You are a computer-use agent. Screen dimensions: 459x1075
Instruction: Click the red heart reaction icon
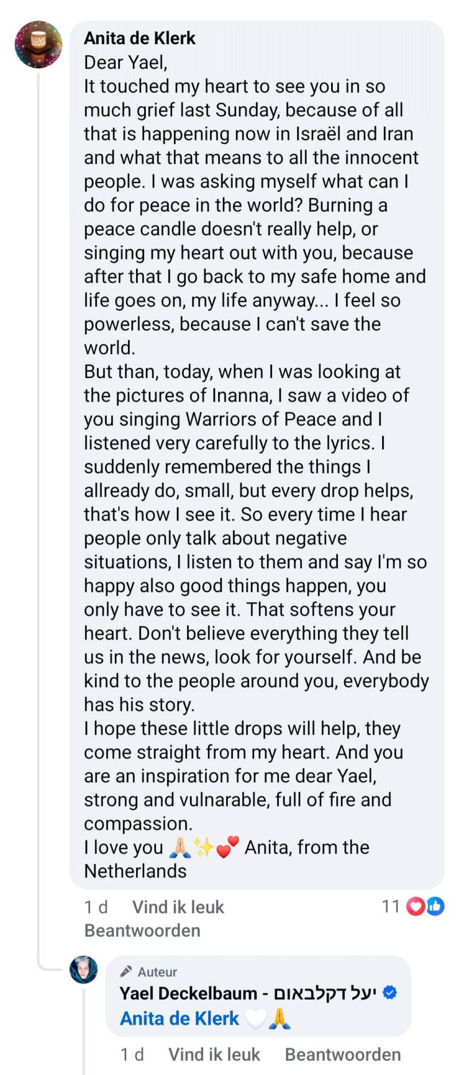pos(415,906)
